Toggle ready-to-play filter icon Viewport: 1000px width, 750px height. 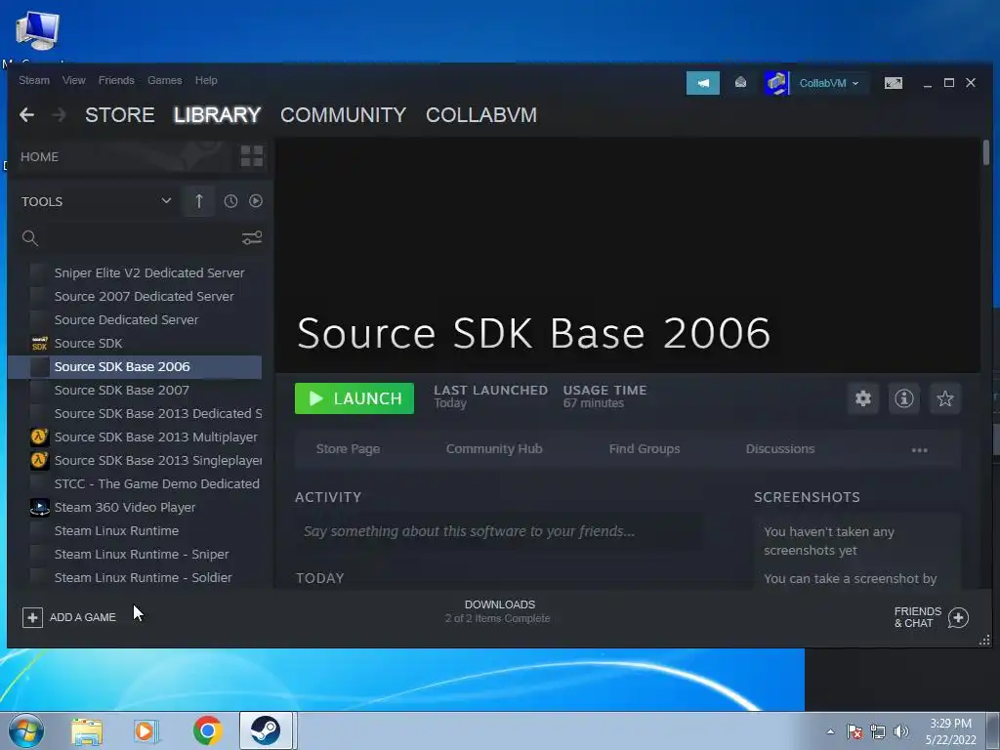(256, 201)
